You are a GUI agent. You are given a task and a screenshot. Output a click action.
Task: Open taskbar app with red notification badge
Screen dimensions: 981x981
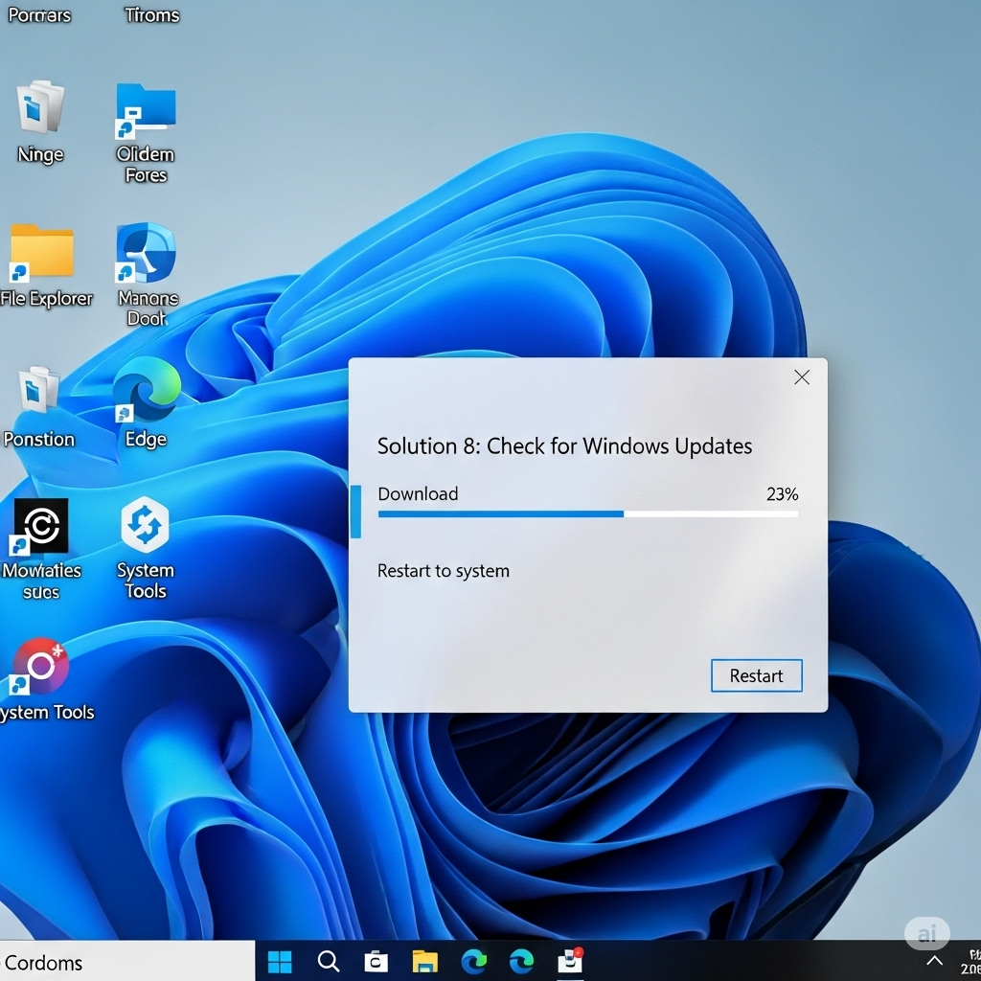click(x=570, y=961)
